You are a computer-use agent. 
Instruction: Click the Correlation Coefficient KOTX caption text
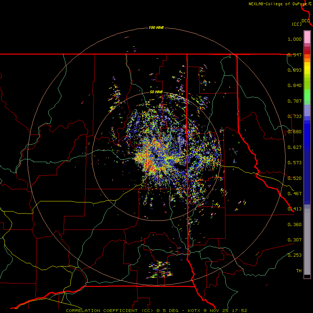click(156, 311)
